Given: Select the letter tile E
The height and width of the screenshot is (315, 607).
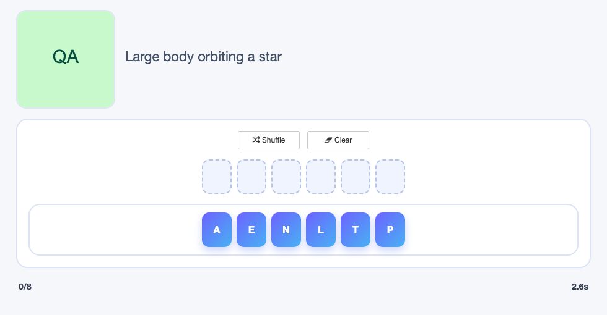Looking at the screenshot, I should (x=251, y=230).
